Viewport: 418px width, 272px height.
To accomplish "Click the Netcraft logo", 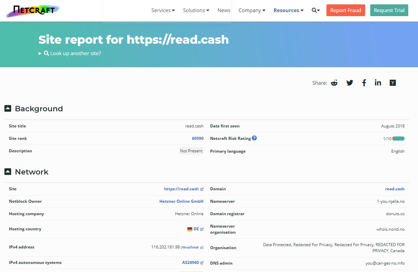I will (33, 11).
